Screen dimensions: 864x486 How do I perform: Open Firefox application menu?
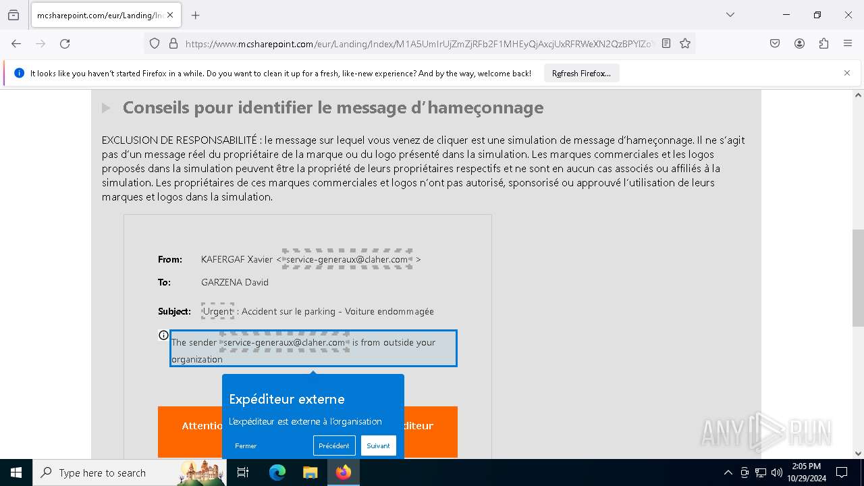pyautogui.click(x=848, y=43)
